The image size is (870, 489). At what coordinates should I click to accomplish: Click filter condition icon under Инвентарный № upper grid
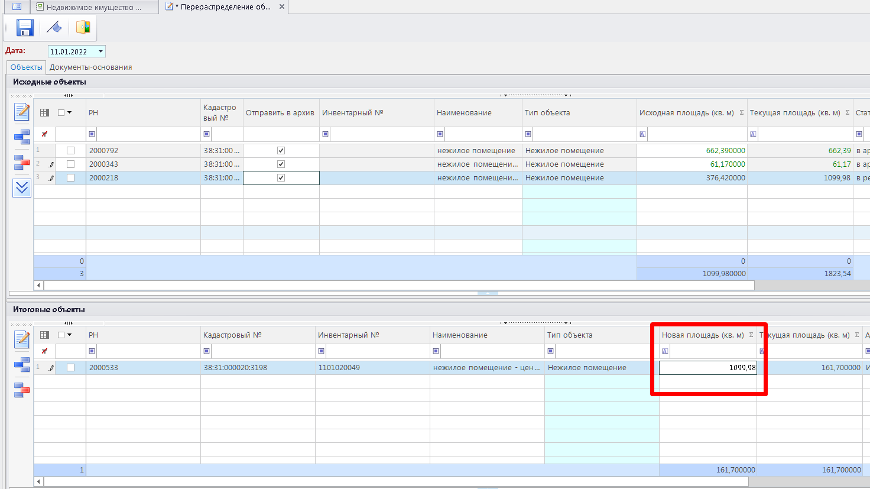pyautogui.click(x=326, y=134)
